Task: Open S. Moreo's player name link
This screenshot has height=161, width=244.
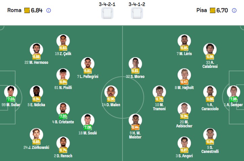Action: [135, 77]
